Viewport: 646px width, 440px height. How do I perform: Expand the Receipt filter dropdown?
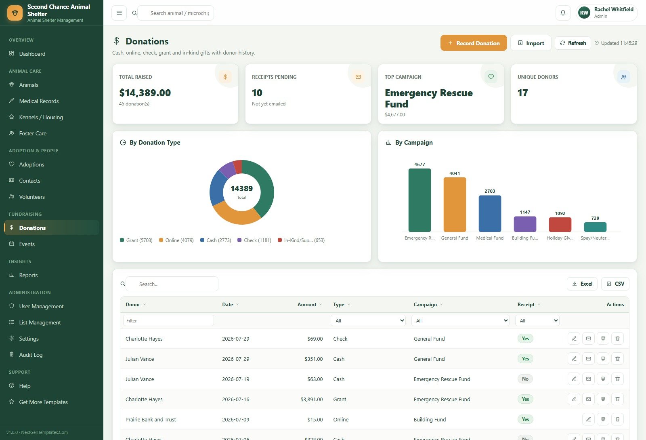click(537, 320)
